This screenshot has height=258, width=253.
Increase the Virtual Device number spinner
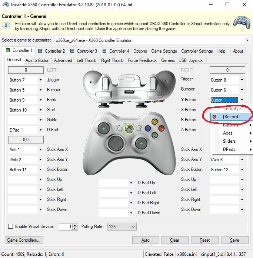pyautogui.click(x=75, y=225)
